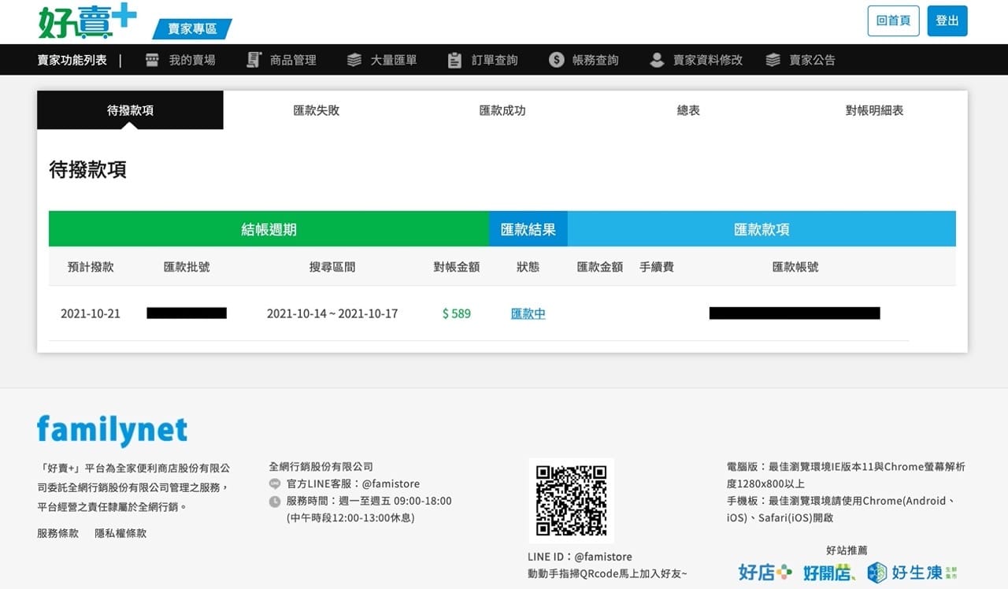Click the 賣家功能列表 label
The width and height of the screenshot is (1008, 589).
[72, 60]
